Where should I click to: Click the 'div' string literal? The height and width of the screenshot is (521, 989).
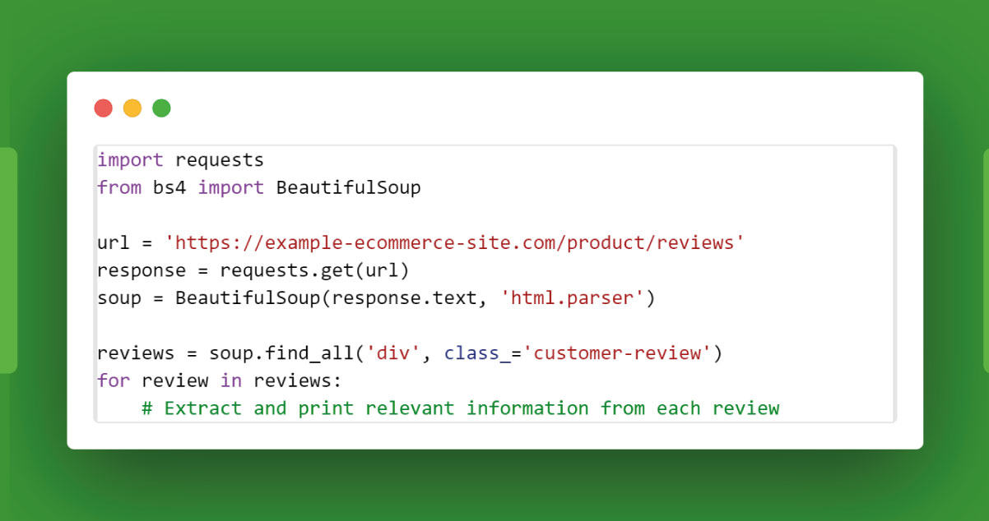pyautogui.click(x=393, y=353)
